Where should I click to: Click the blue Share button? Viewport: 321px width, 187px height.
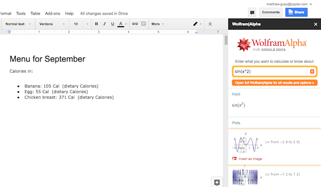click(296, 12)
